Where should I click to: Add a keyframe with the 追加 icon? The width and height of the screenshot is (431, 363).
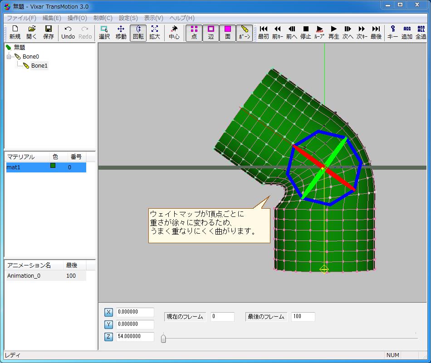(407, 32)
